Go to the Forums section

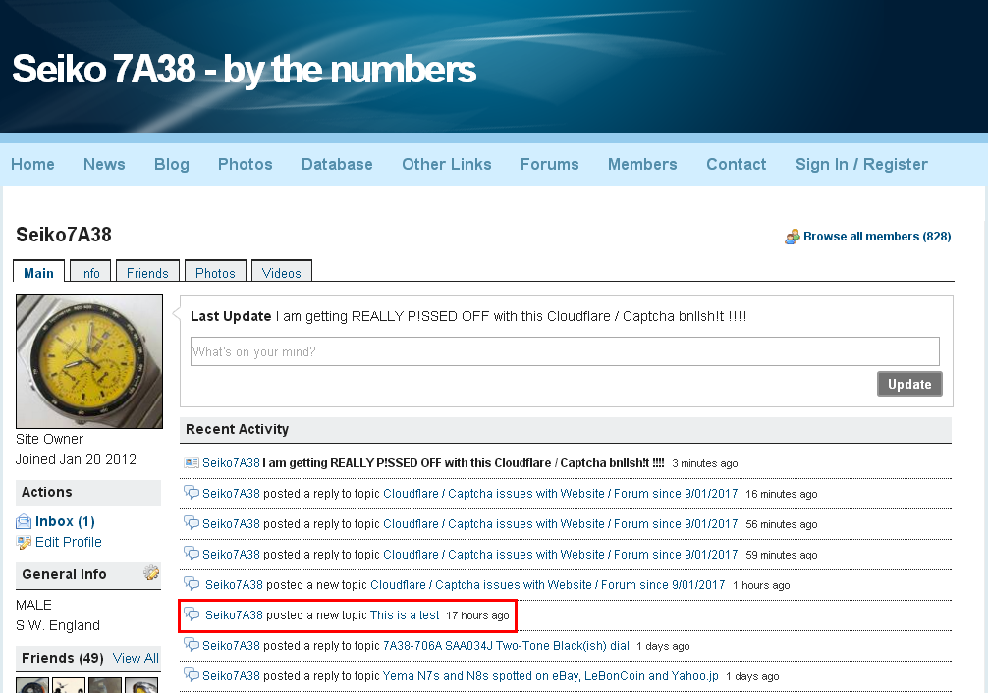[x=549, y=165]
